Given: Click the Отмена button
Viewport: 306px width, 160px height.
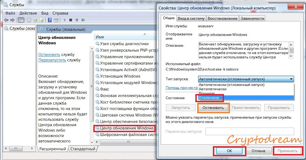Looking at the screenshot, I should coord(259,151).
